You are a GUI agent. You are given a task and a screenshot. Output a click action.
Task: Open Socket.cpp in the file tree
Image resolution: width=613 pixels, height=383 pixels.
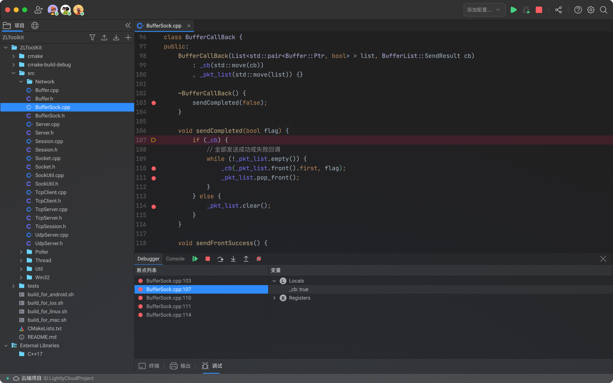48,158
